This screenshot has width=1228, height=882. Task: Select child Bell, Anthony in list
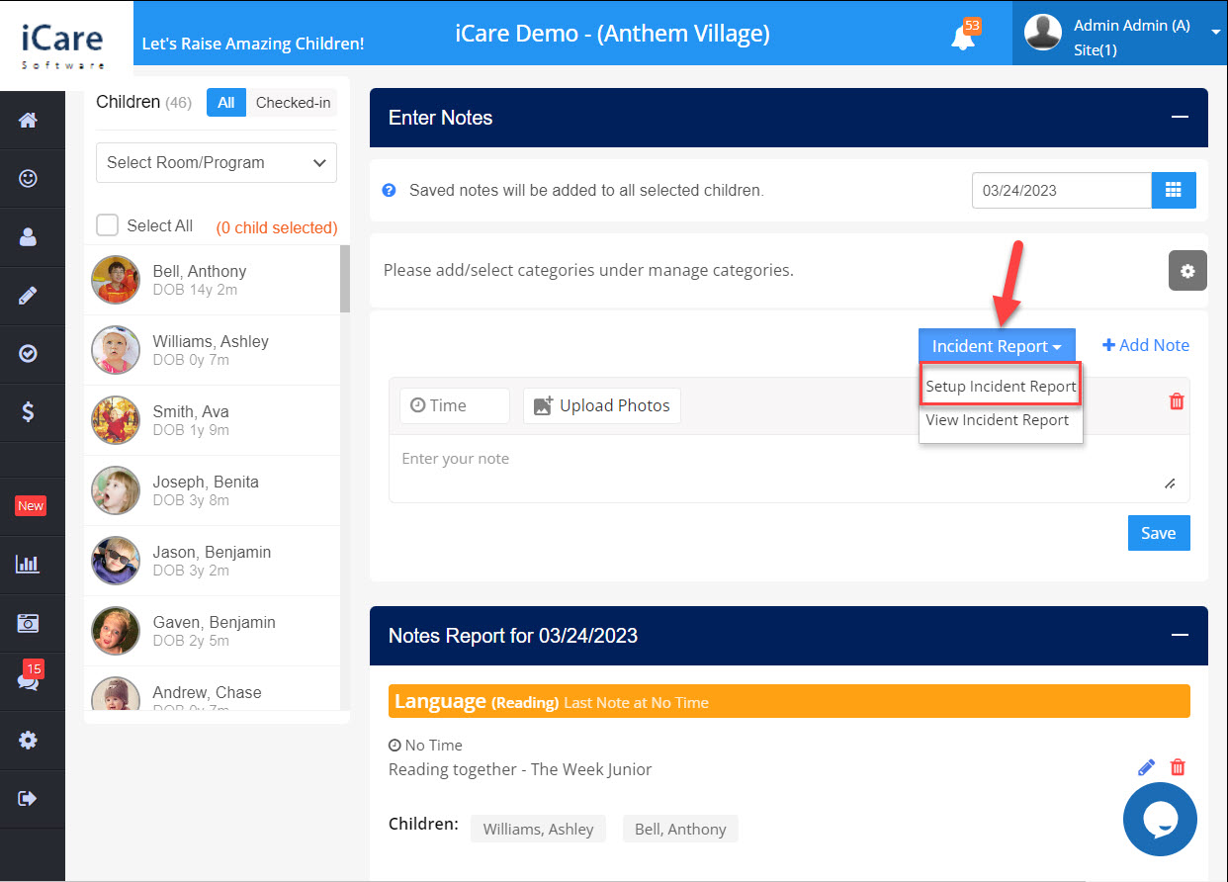pyautogui.click(x=213, y=280)
